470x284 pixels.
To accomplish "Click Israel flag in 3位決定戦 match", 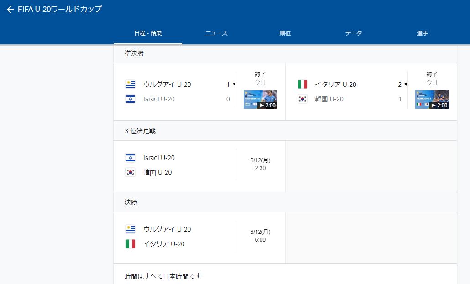I will coord(131,158).
